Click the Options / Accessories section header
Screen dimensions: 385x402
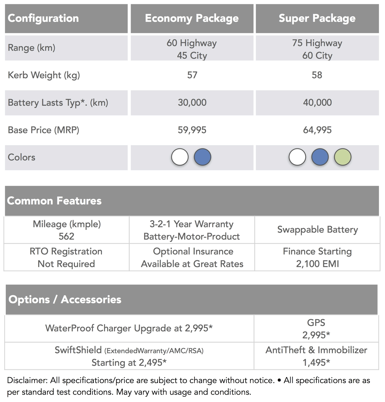(191, 299)
